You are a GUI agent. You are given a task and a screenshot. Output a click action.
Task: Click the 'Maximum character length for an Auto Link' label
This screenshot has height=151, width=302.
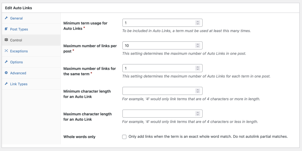87,117
